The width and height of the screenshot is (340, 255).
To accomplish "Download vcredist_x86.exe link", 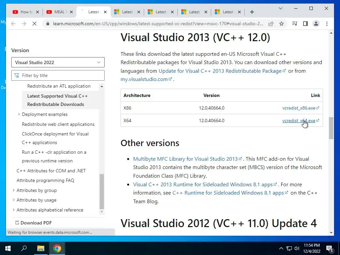I will (300, 108).
